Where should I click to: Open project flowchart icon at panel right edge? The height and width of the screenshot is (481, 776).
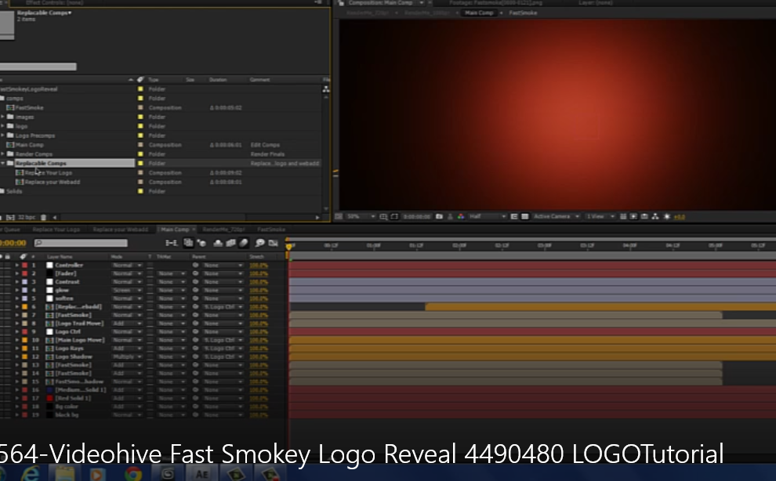(325, 89)
